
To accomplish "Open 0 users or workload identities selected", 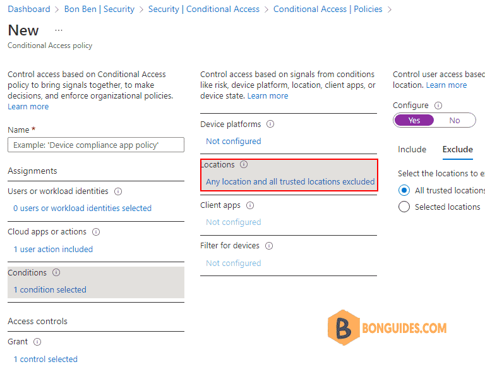I will point(82,209).
